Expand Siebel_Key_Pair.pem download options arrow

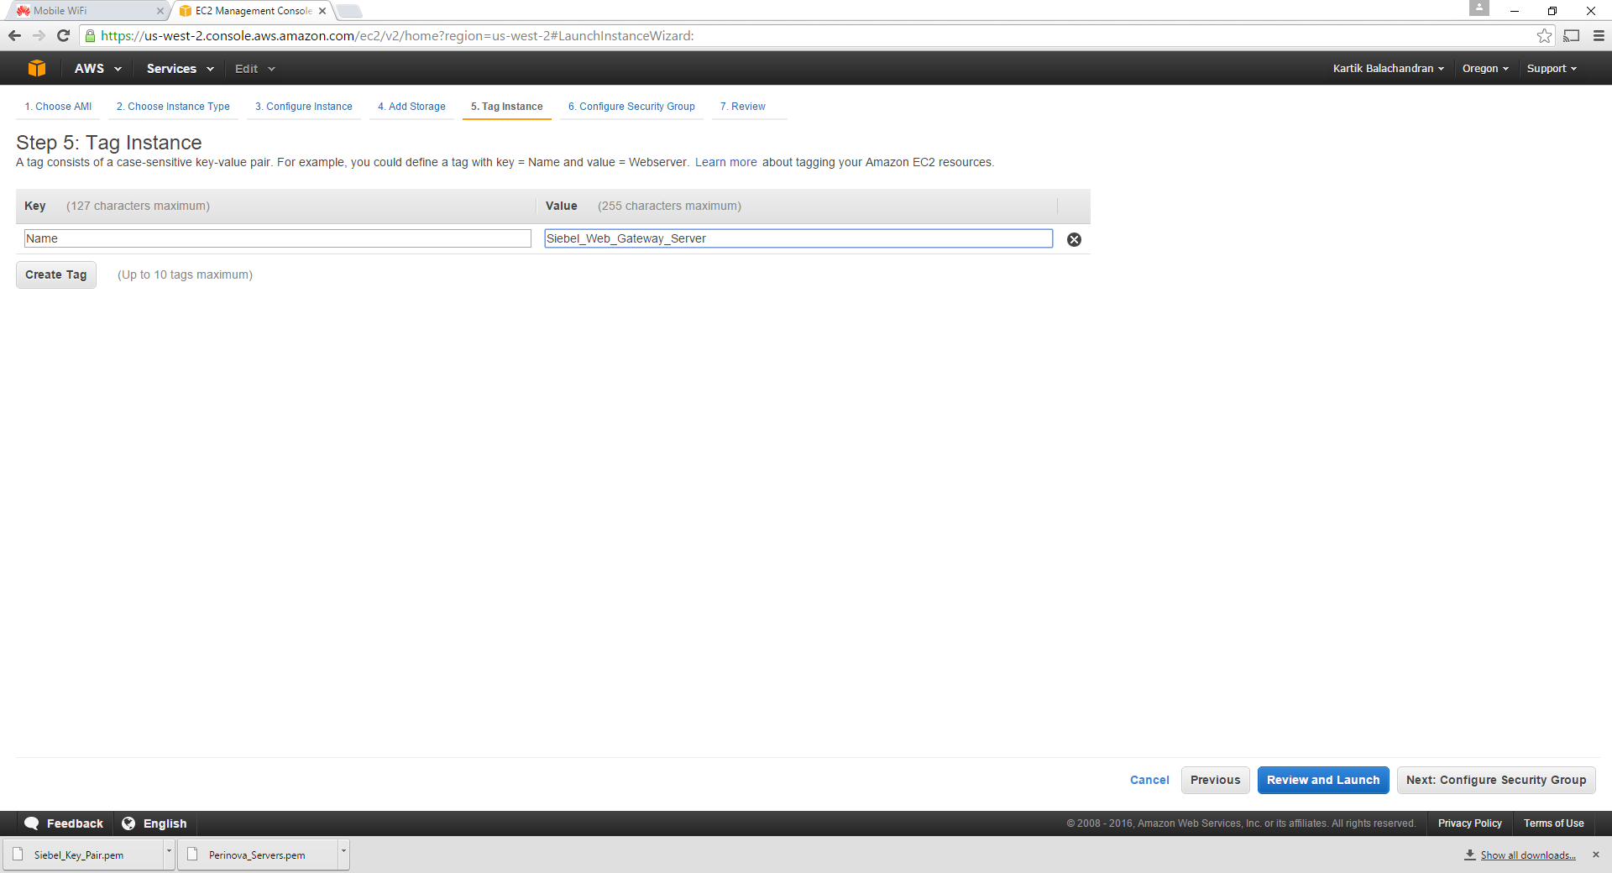pos(169,851)
